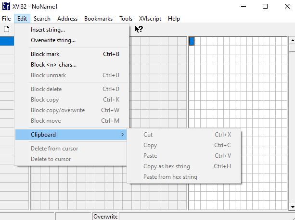Image resolution: width=295 pixels, height=220 pixels.
Task: Expand the Clipboard submenu arrow
Action: point(122,135)
